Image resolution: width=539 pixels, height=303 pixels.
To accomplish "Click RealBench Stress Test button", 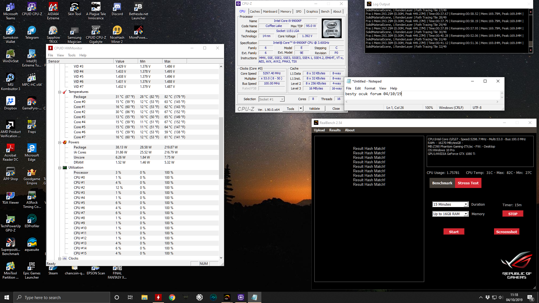I will coord(468,183).
